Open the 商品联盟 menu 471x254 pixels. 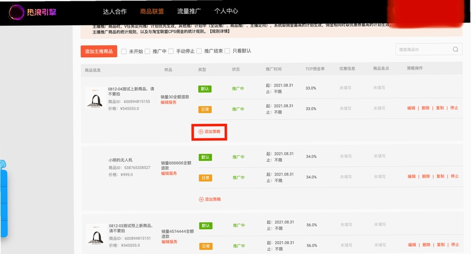[x=152, y=11]
